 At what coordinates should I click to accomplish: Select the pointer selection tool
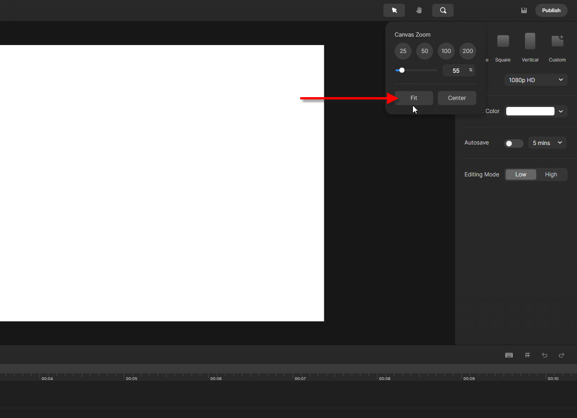(x=394, y=10)
